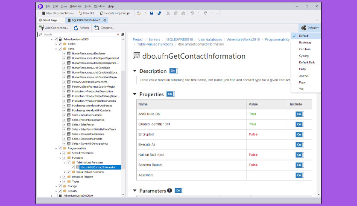Click AdventureWorks2019 breadcrumb link
This screenshot has width=357, height=206.
[243, 40]
